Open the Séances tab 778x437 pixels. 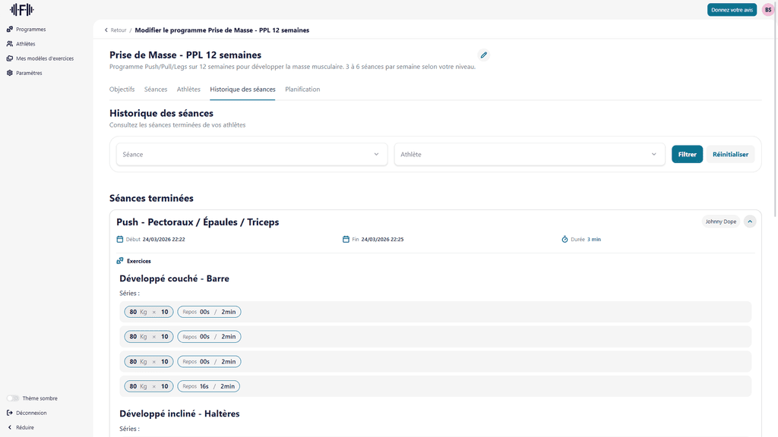point(156,90)
